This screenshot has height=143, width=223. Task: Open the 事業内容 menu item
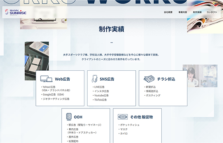[x=183, y=12]
